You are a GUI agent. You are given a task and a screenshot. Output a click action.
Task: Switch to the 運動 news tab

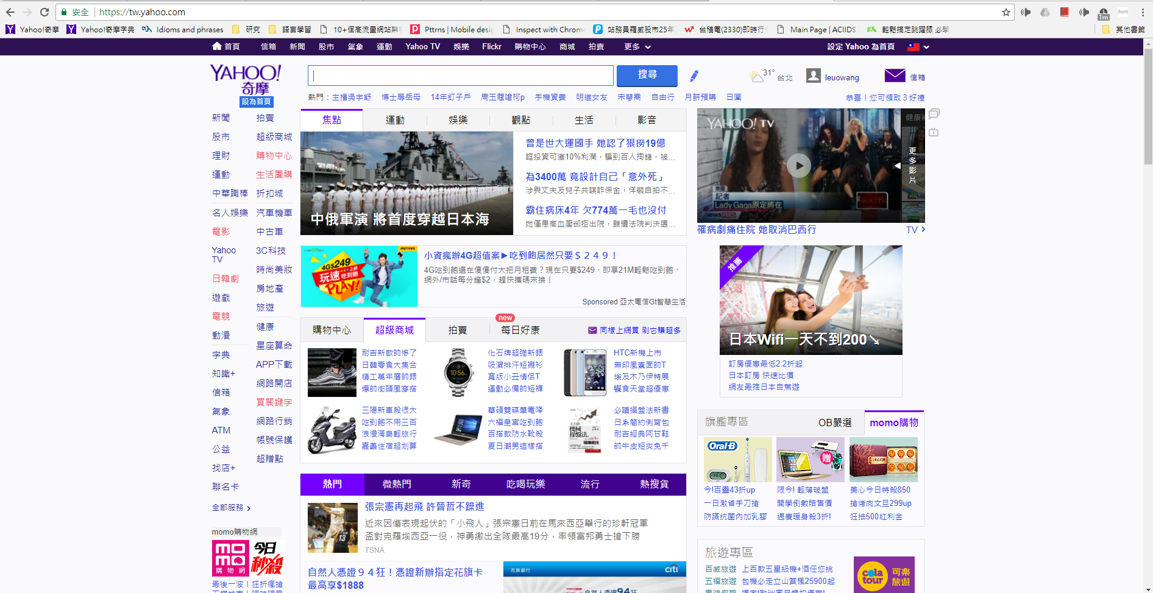tap(395, 120)
